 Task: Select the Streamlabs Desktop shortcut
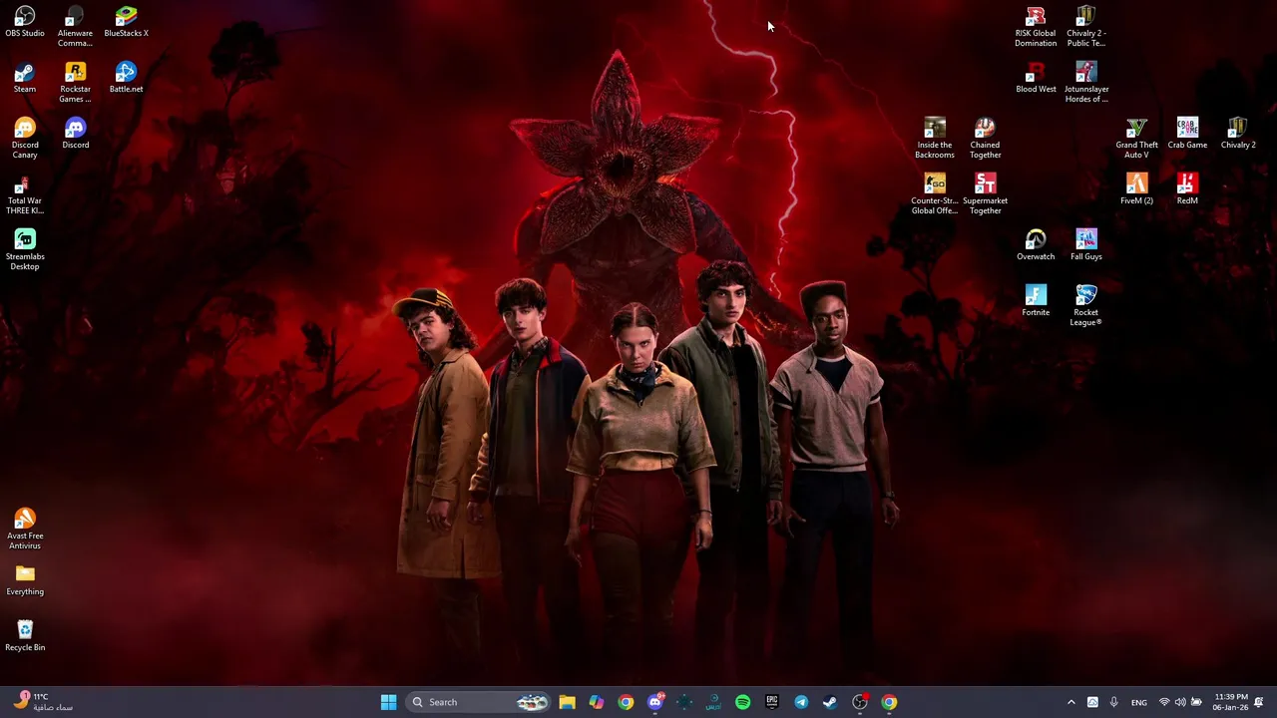click(25, 250)
